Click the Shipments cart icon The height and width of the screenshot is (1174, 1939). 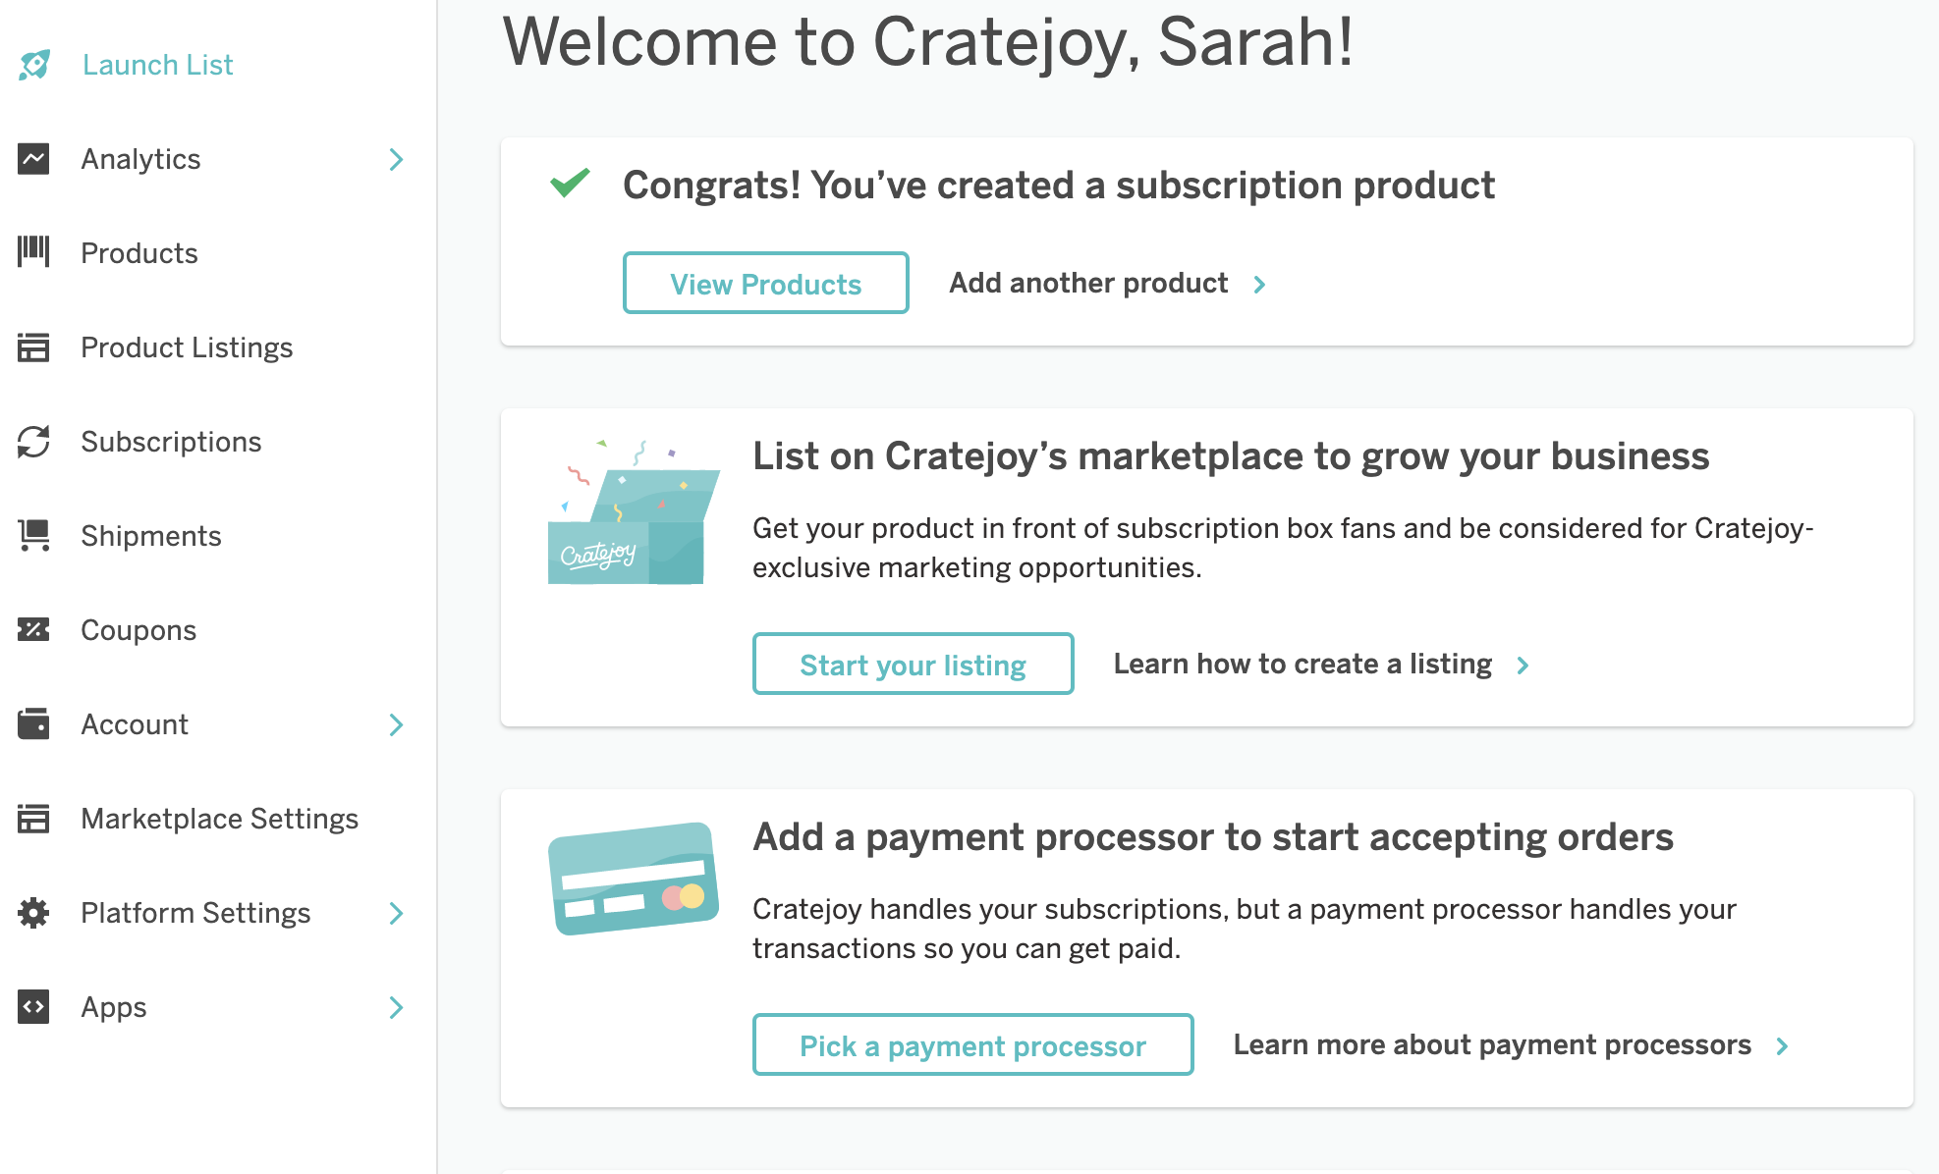click(x=33, y=536)
